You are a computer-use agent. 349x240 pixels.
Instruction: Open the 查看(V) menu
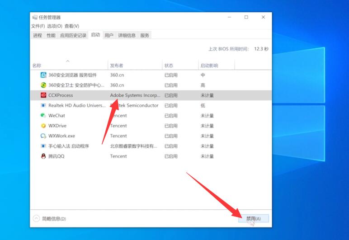(72, 26)
